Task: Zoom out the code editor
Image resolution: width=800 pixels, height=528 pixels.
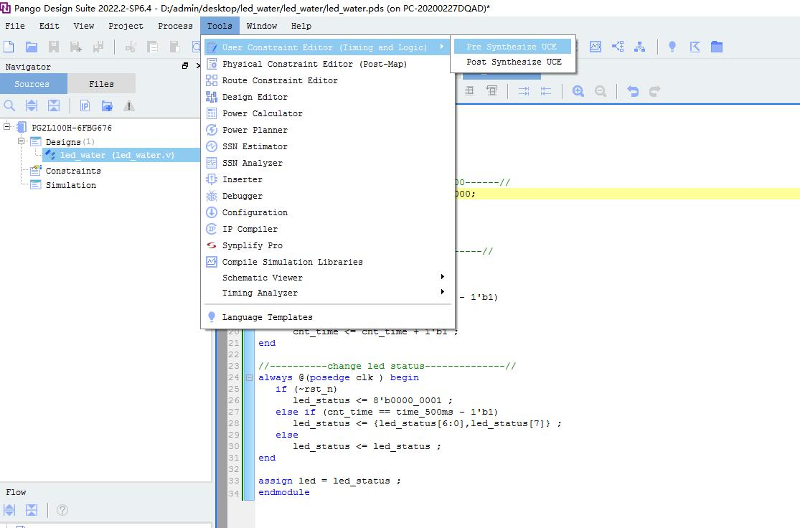Action: (x=601, y=91)
